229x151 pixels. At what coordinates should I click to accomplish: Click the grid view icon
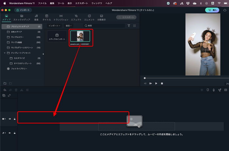click(x=134, y=26)
